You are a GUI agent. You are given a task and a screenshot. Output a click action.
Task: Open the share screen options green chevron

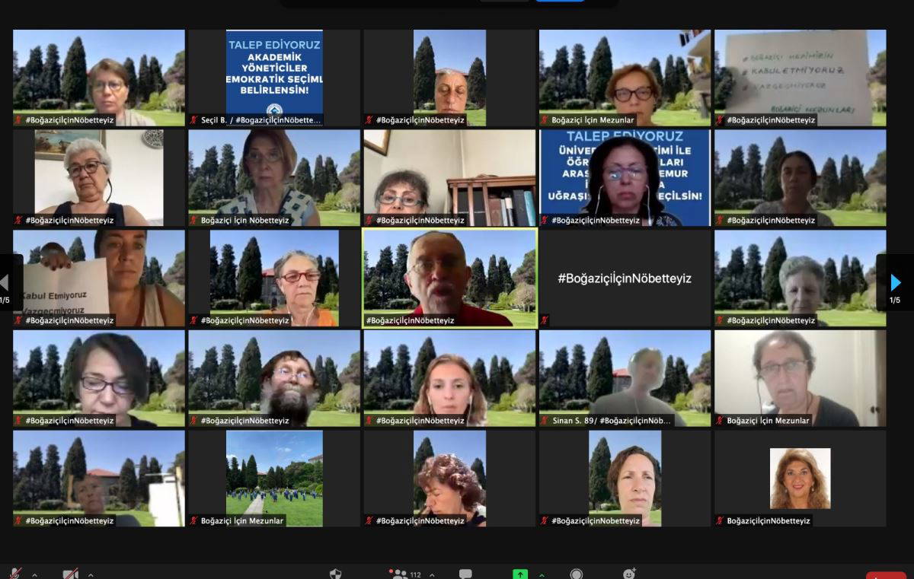(542, 574)
